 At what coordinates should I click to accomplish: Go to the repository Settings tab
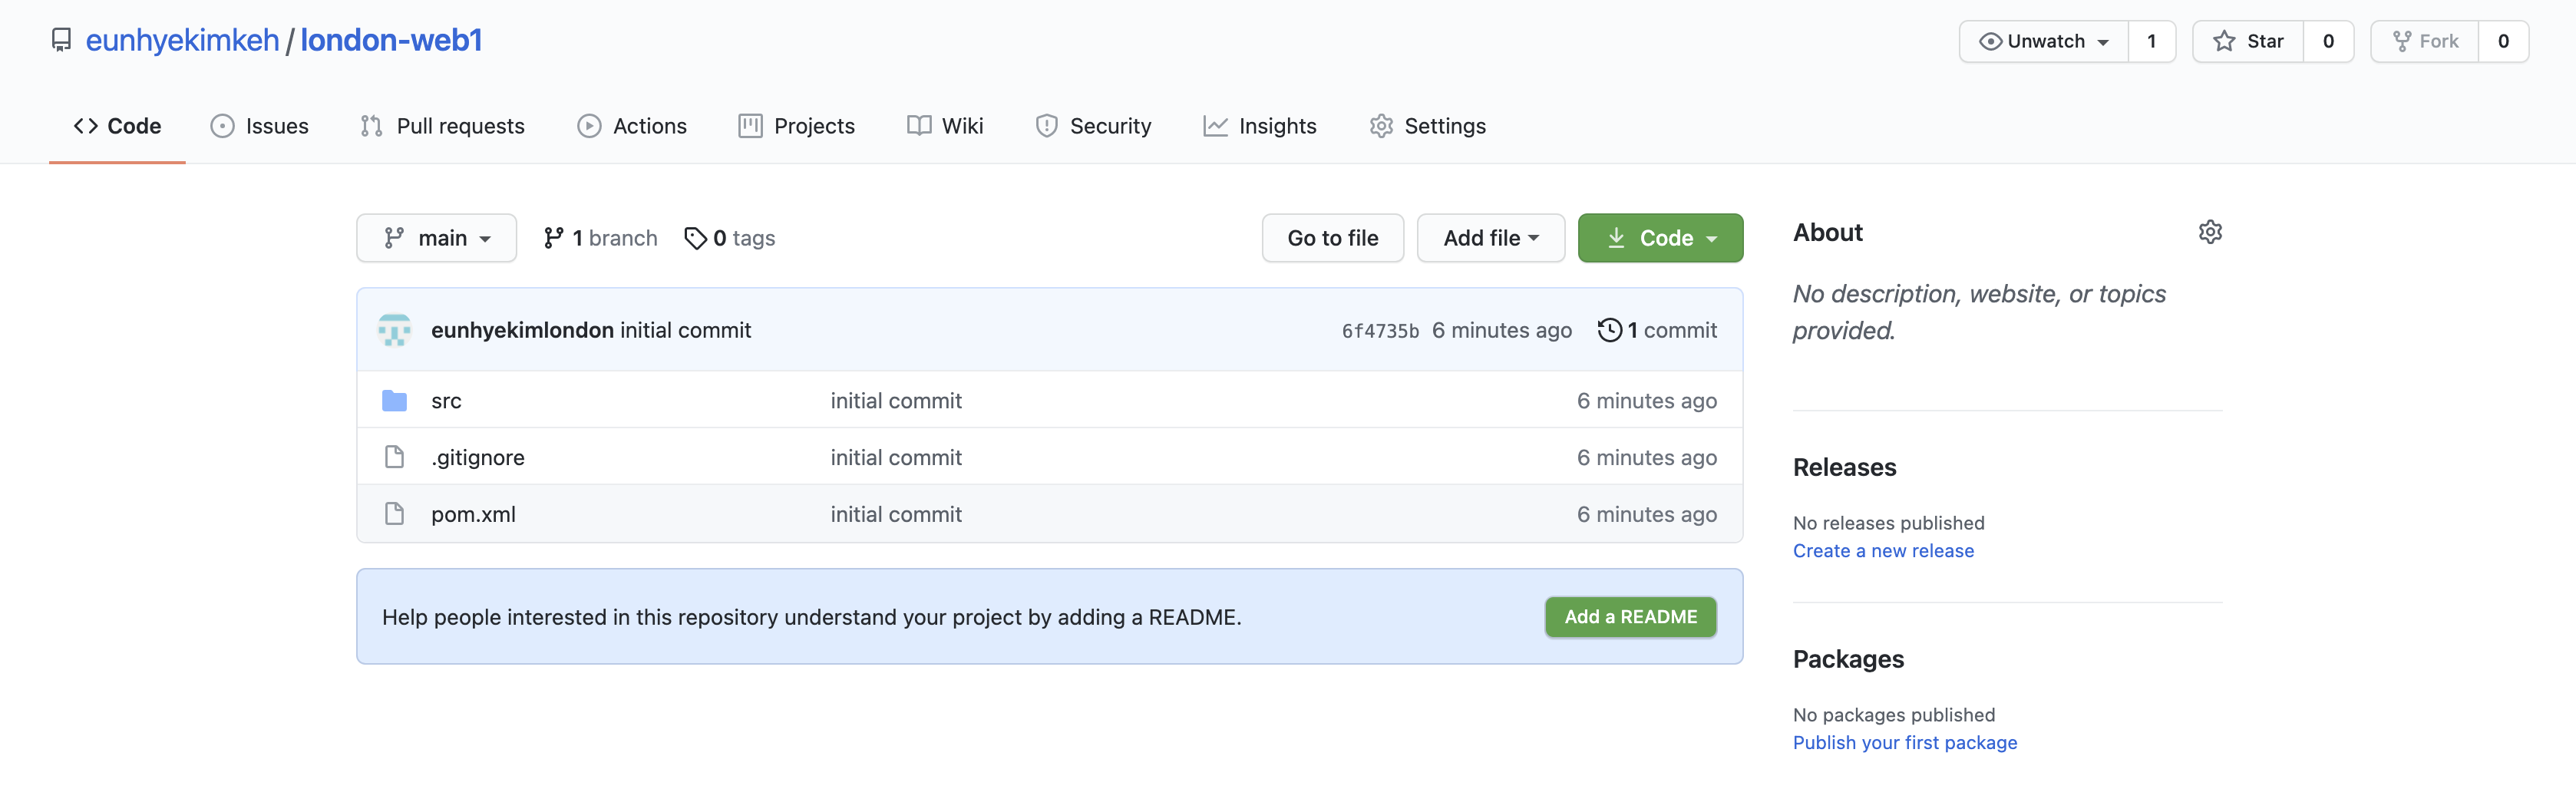pos(1427,126)
